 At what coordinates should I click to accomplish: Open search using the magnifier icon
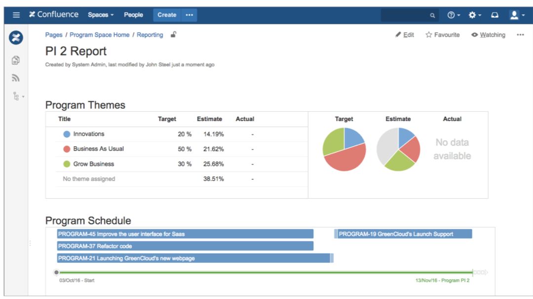coord(431,15)
